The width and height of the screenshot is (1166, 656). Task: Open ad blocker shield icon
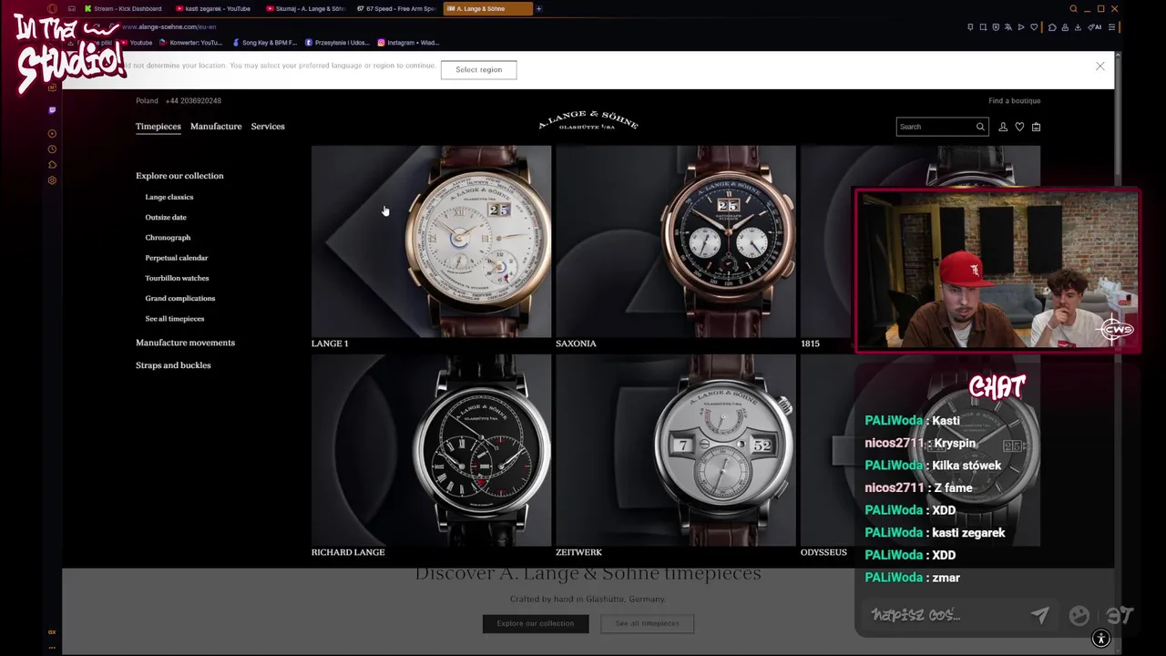pyautogui.click(x=996, y=27)
